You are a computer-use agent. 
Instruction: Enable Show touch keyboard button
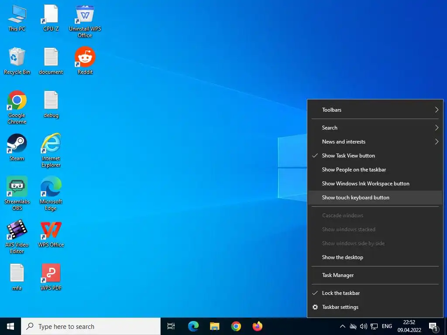point(375,198)
